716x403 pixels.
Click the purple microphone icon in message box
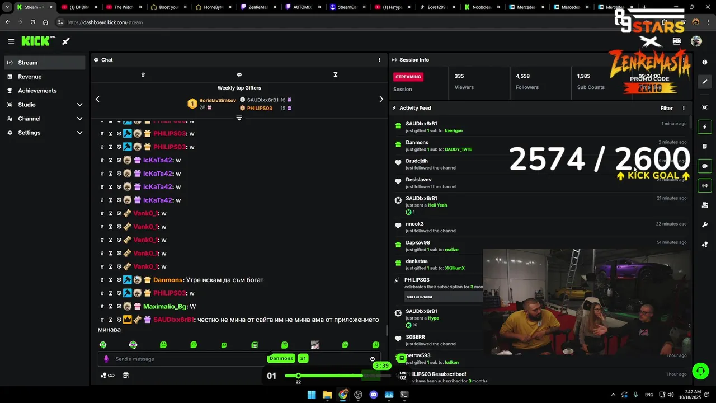point(106,359)
